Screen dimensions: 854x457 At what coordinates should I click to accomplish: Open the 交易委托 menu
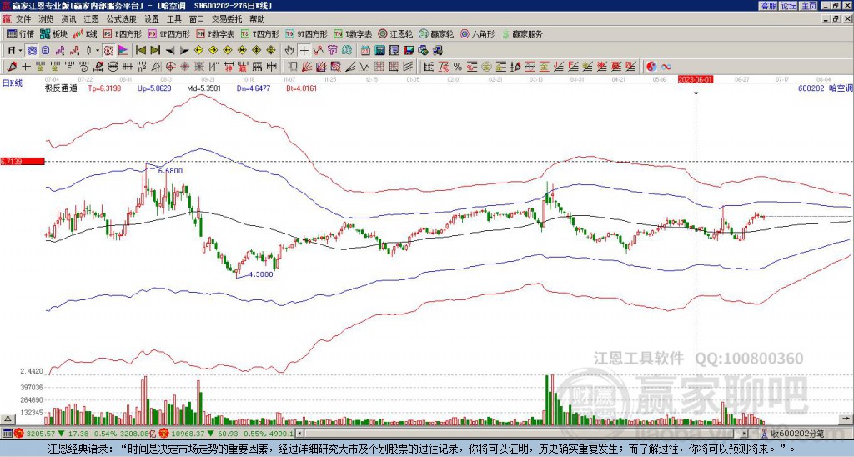point(227,19)
